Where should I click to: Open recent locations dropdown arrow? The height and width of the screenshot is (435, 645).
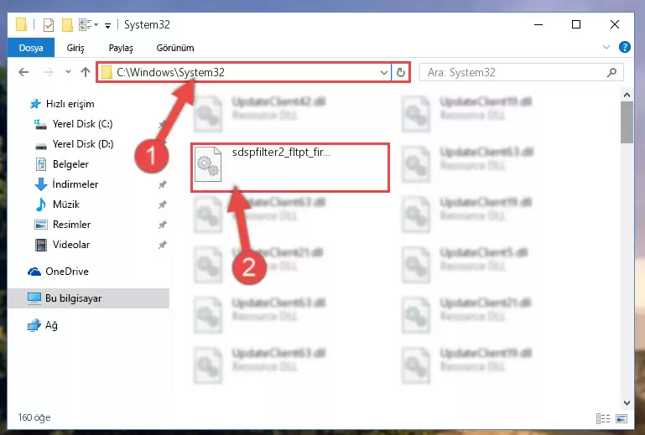tap(68, 72)
